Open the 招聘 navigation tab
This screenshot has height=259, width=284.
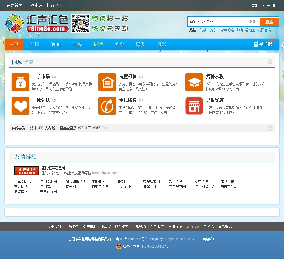tap(98, 44)
